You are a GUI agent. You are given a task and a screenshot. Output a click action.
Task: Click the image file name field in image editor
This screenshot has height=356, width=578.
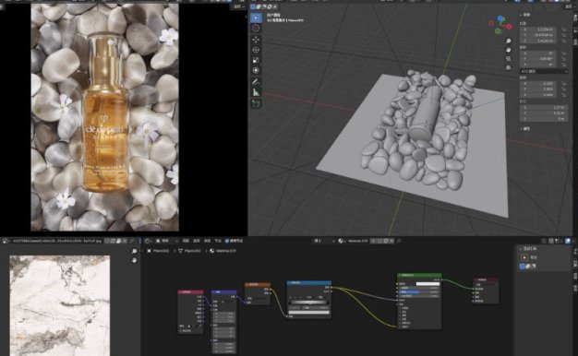point(56,241)
